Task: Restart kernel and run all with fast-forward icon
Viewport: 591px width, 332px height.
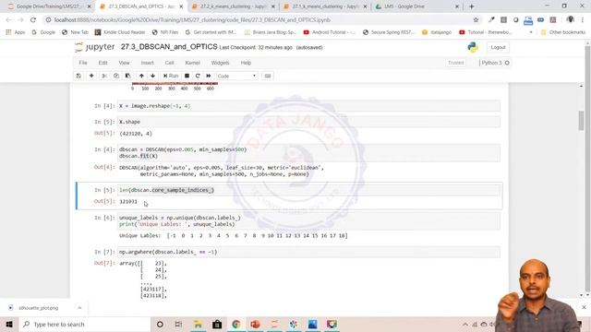Action: coord(209,76)
